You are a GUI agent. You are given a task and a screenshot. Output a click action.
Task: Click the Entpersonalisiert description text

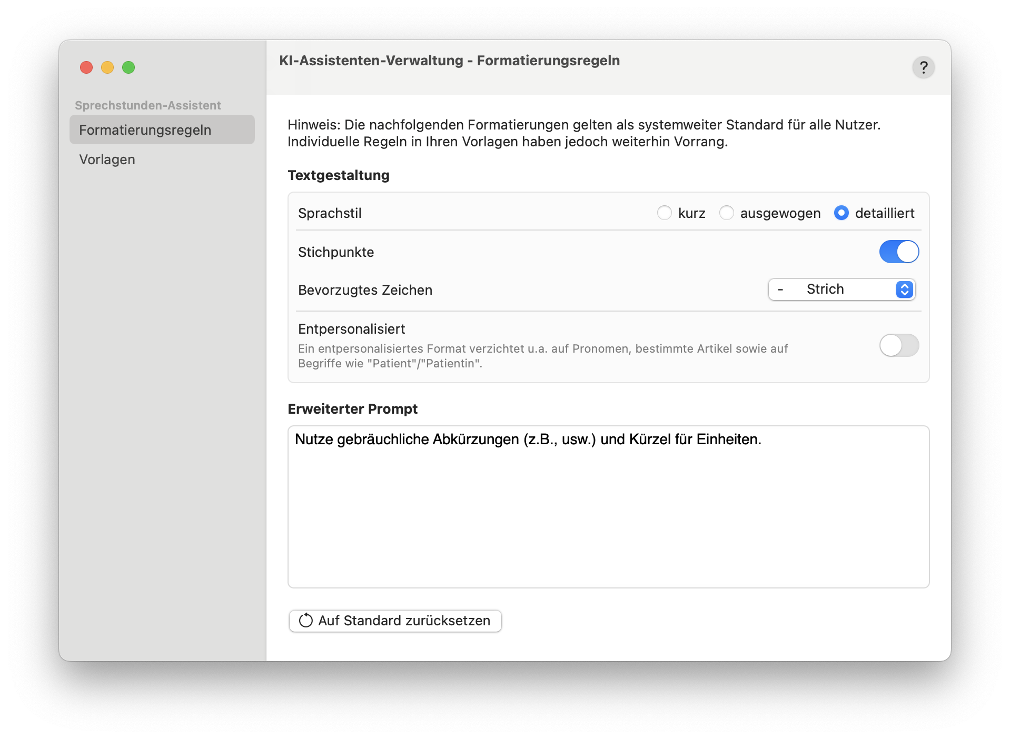542,356
